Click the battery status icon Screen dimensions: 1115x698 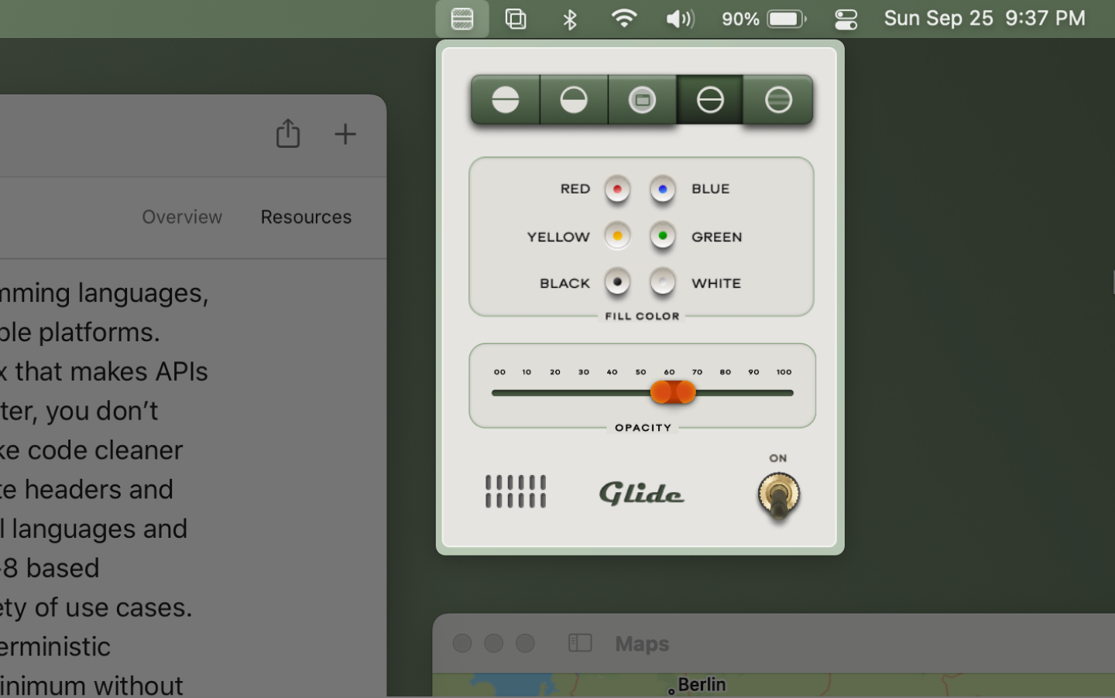tap(787, 19)
